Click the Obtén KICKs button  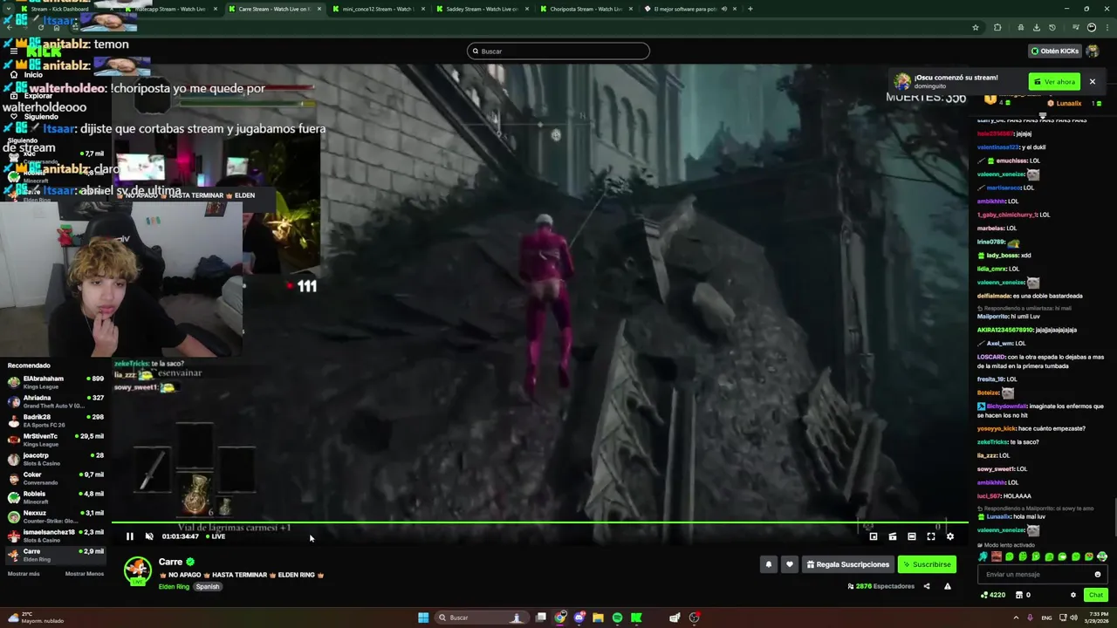[1055, 51]
